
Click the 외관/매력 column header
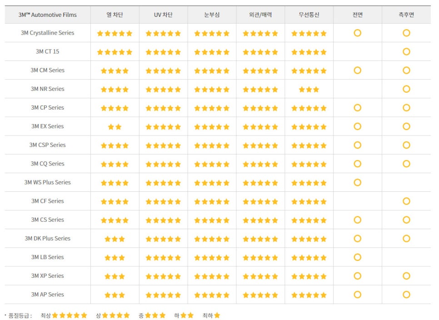tap(260, 15)
